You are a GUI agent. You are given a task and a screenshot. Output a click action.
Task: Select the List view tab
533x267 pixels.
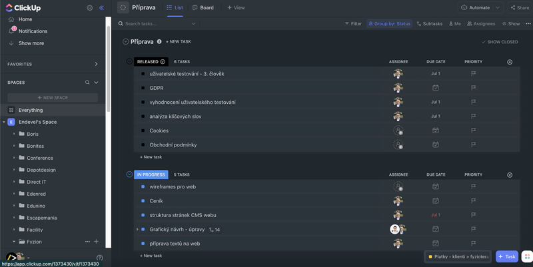(x=175, y=8)
